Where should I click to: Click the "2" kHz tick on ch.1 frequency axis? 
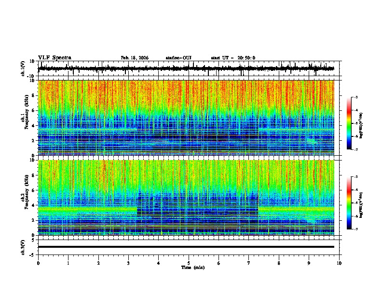point(34,140)
